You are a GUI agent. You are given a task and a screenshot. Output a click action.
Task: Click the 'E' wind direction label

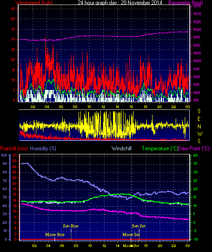[x=199, y=119]
